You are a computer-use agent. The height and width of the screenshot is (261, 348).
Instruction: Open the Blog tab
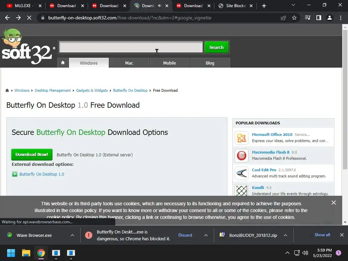(x=210, y=63)
